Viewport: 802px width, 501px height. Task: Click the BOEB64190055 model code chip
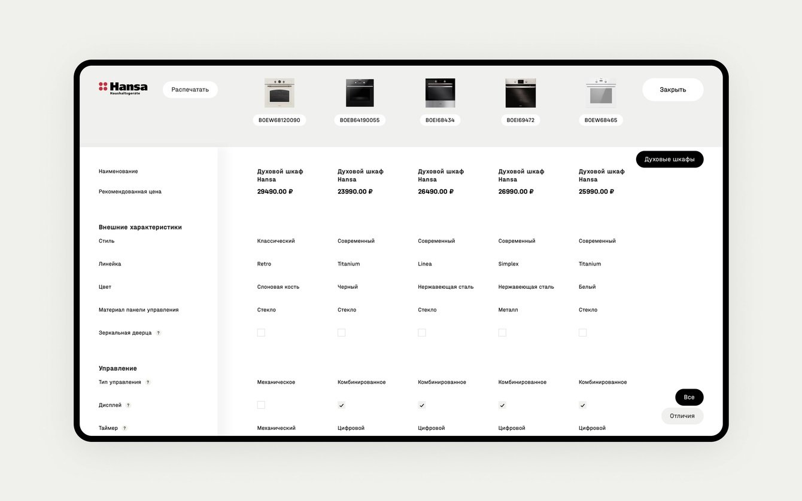(360, 120)
